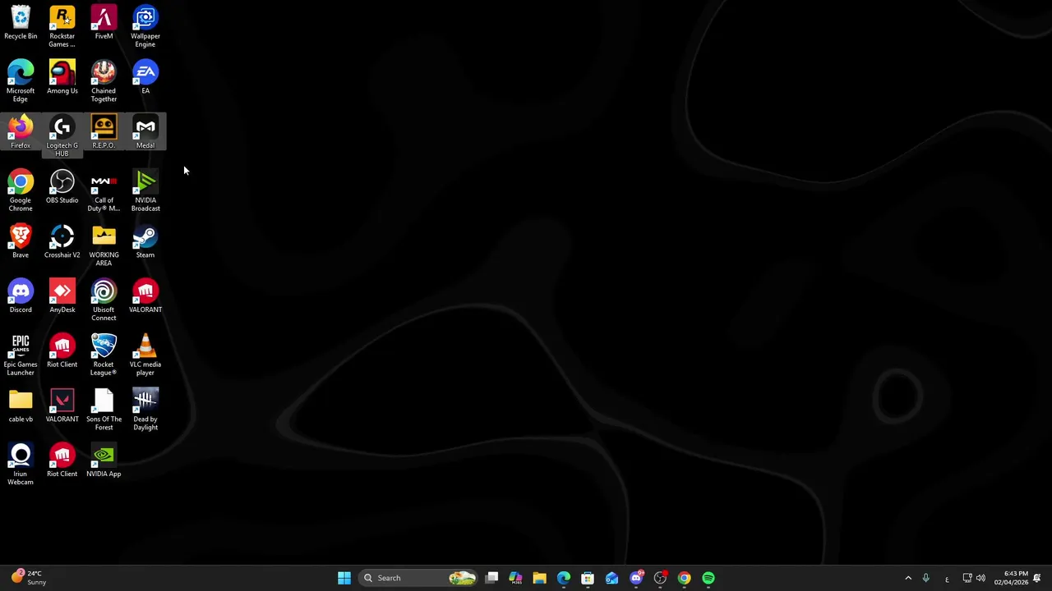Switch to Google Chrome on taskbar
This screenshot has height=591, width=1052.
coord(684,578)
